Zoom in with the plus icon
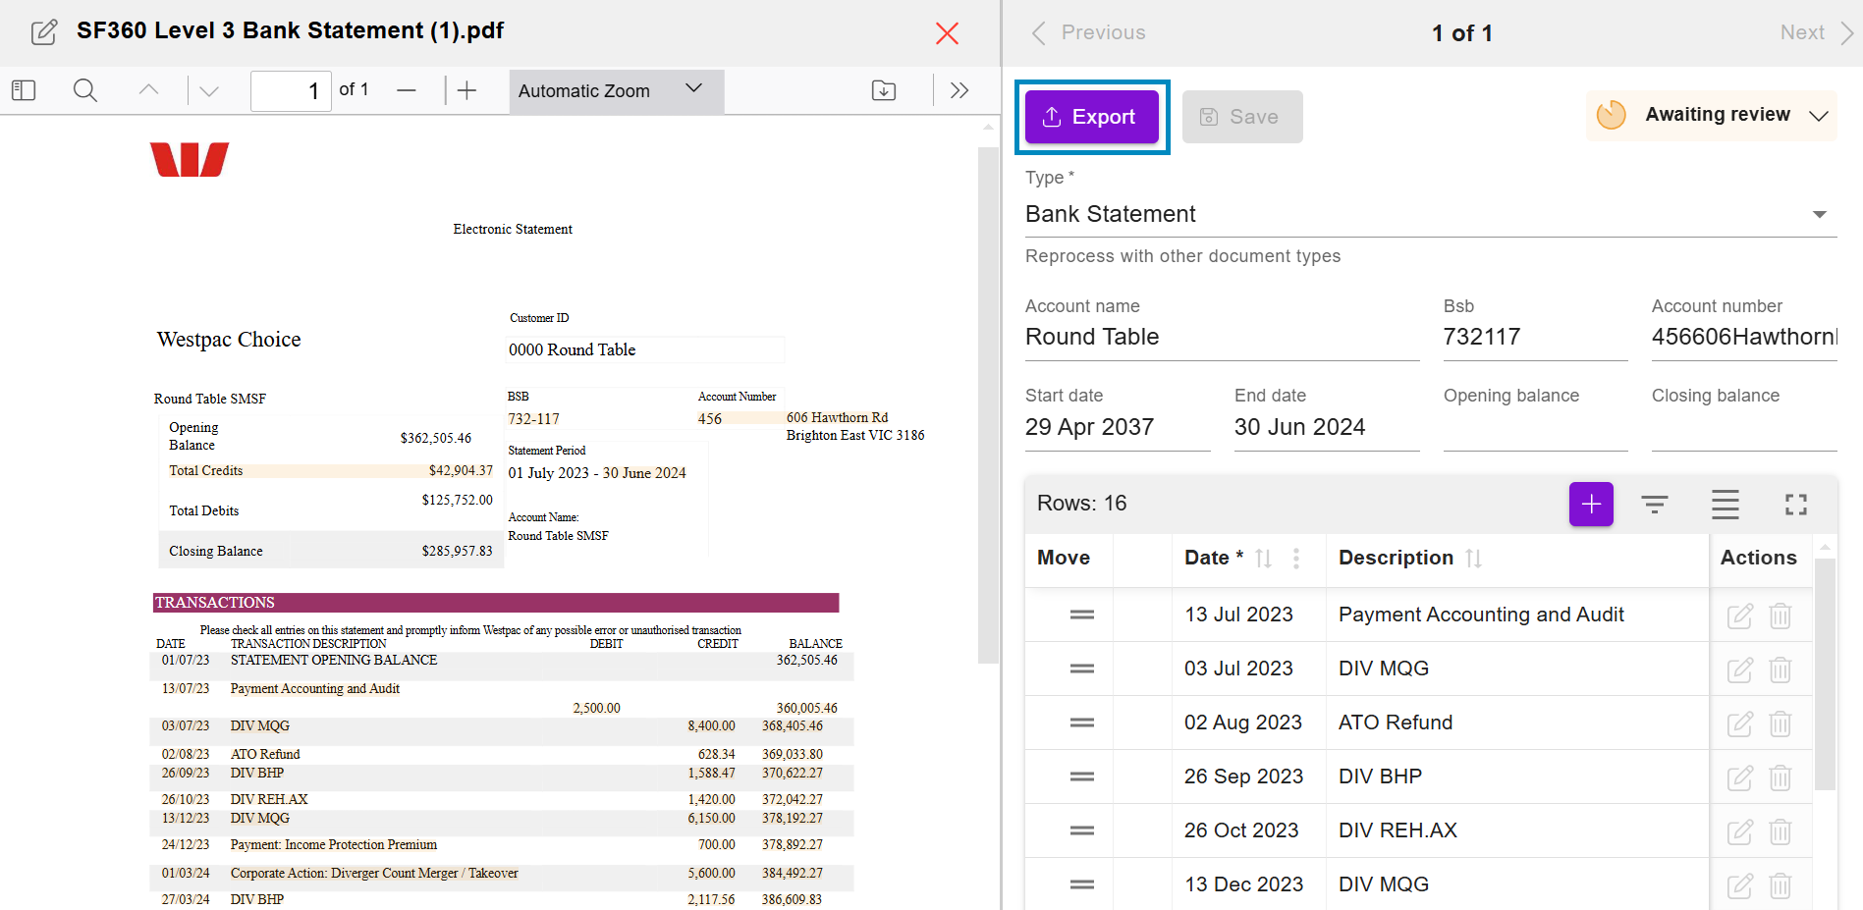The width and height of the screenshot is (1863, 910). pyautogui.click(x=467, y=90)
